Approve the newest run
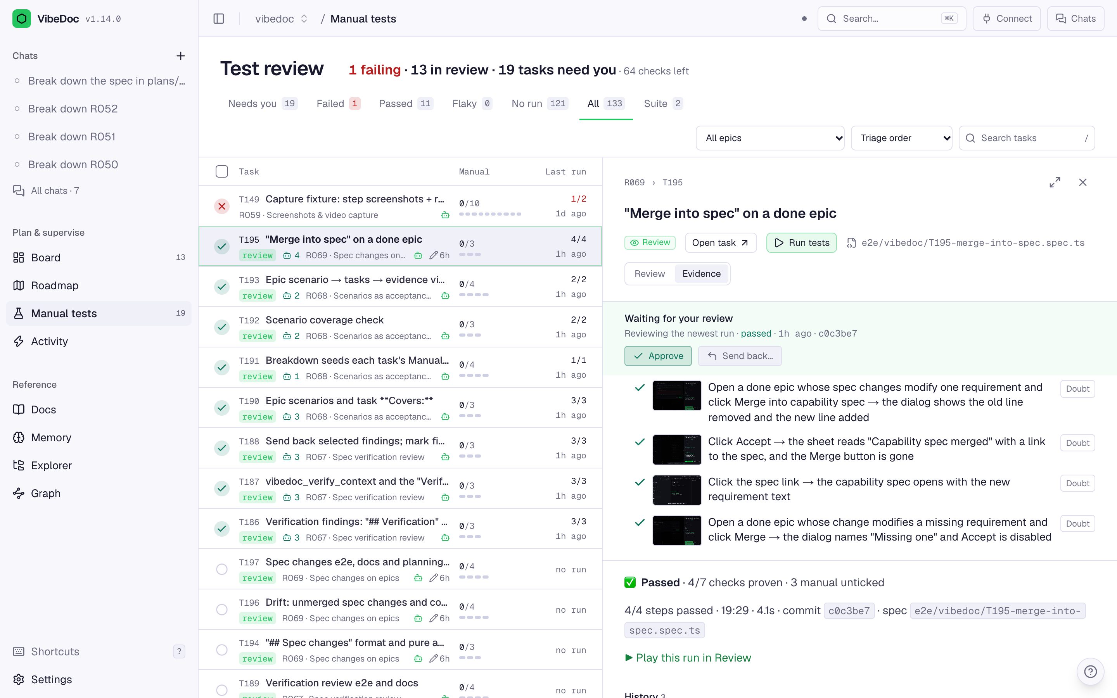The image size is (1117, 698). click(x=658, y=356)
